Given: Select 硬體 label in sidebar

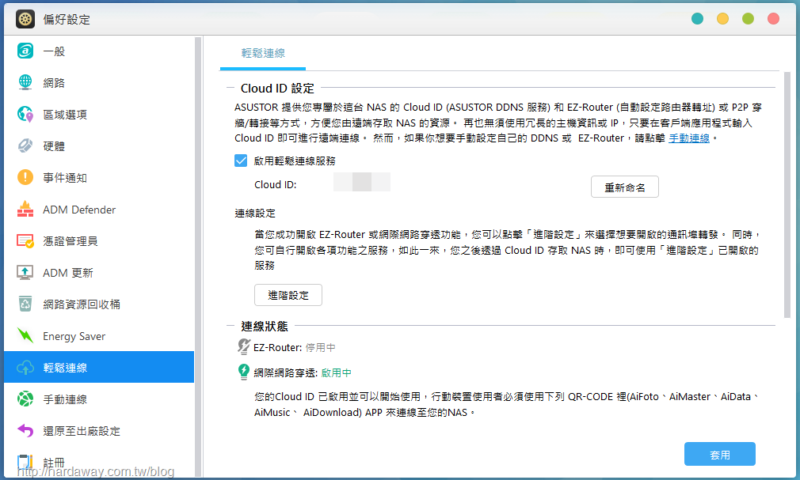Looking at the screenshot, I should click(x=54, y=146).
